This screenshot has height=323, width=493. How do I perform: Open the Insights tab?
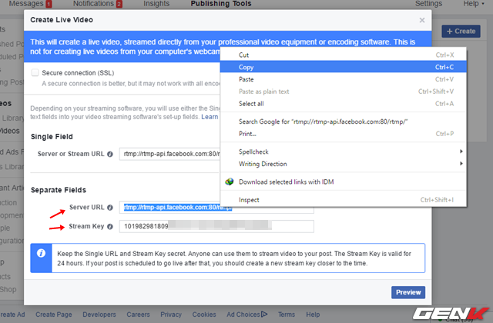click(156, 4)
